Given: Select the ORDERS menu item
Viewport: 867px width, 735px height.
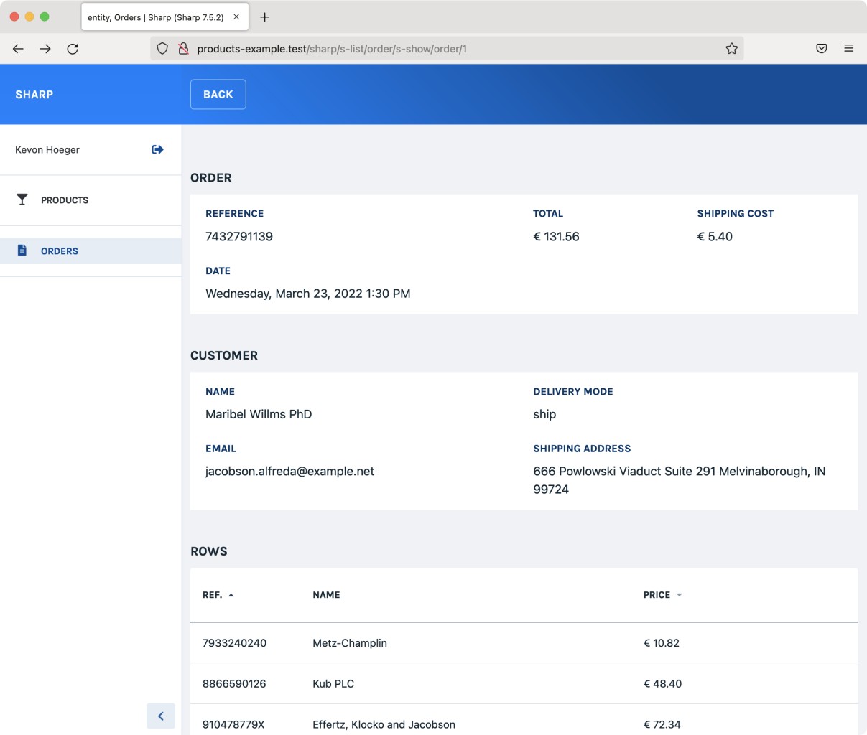Looking at the screenshot, I should 60,251.
